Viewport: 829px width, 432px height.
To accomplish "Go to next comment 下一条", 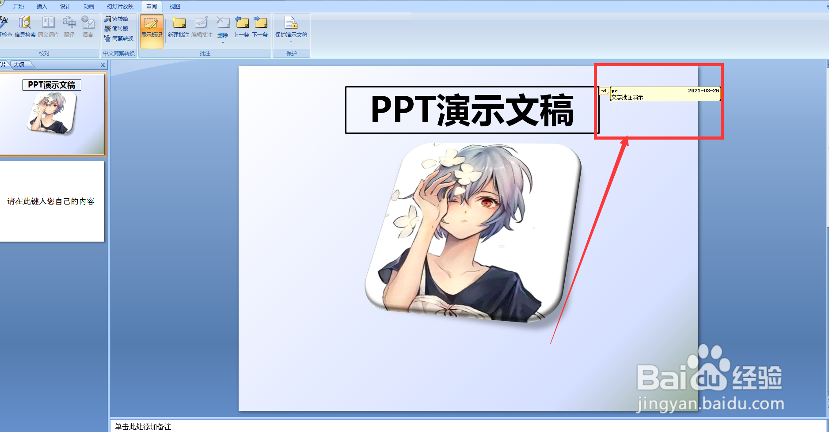I will (x=260, y=27).
